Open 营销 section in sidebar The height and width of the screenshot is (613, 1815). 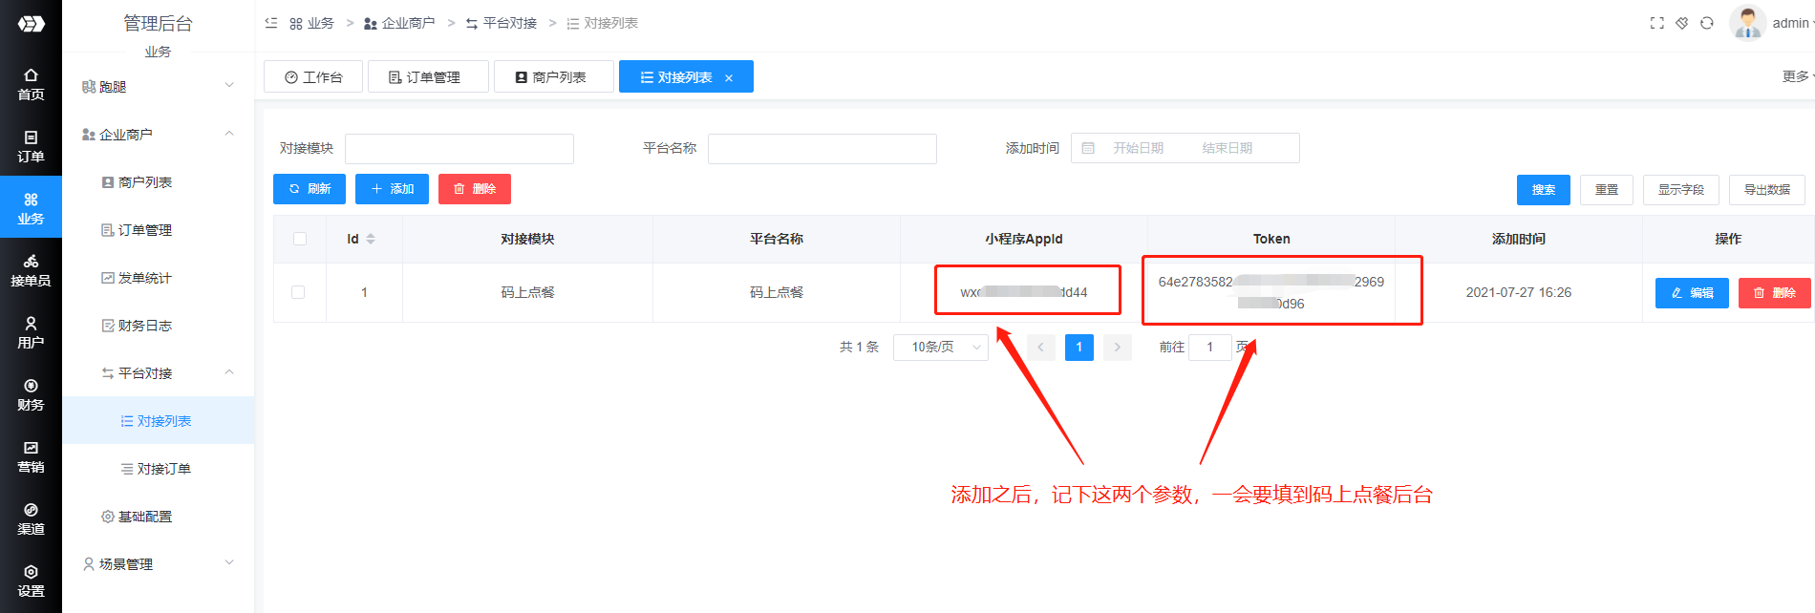[31, 456]
